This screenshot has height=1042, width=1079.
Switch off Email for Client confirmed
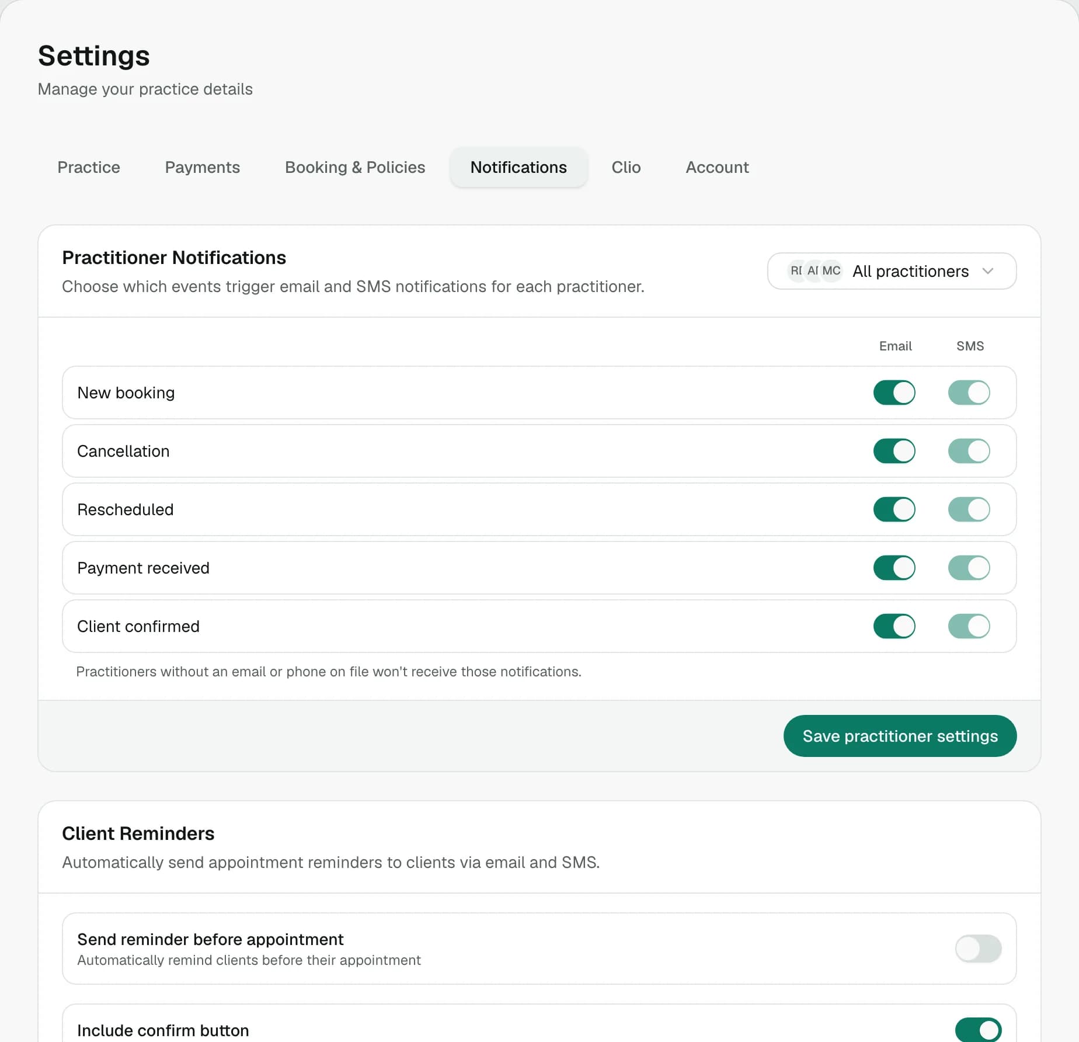coord(894,626)
